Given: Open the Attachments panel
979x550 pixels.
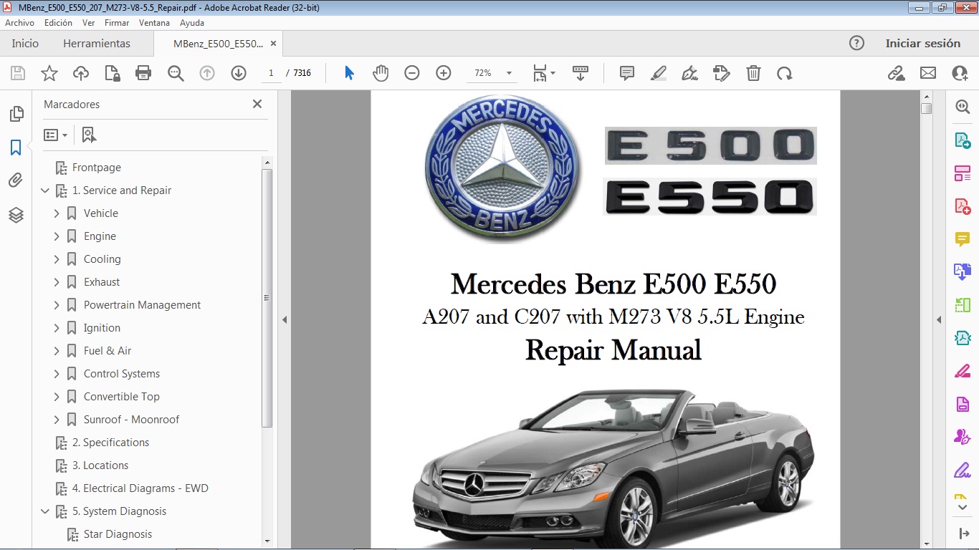Looking at the screenshot, I should (x=16, y=180).
